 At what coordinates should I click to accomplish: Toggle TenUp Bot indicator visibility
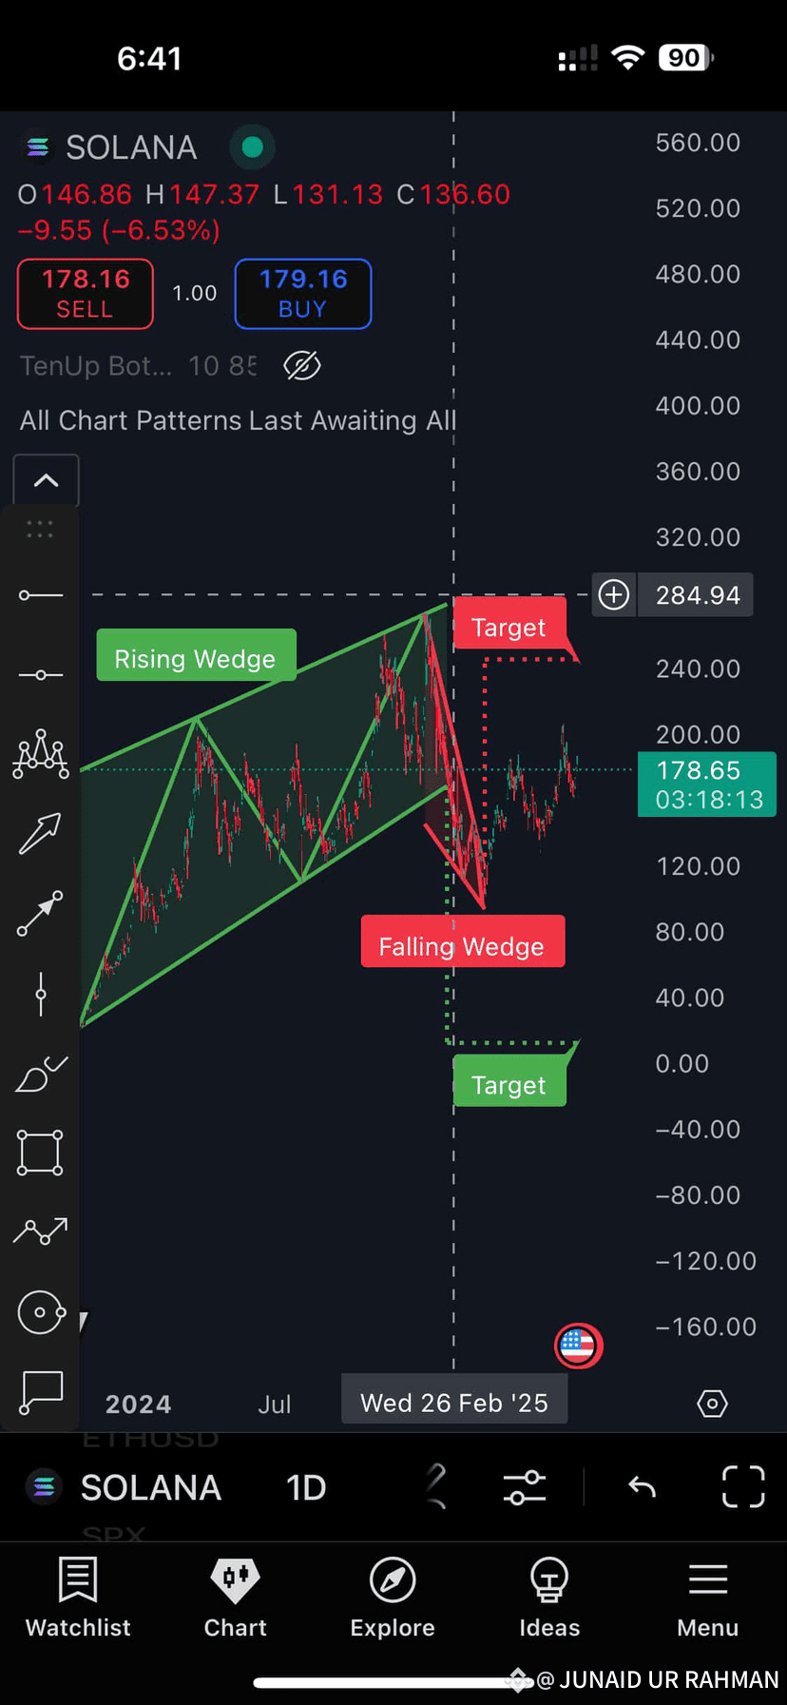coord(302,365)
